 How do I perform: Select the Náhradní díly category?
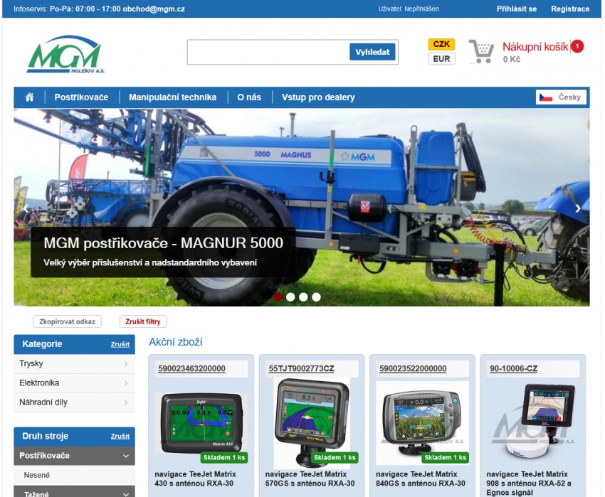75,402
